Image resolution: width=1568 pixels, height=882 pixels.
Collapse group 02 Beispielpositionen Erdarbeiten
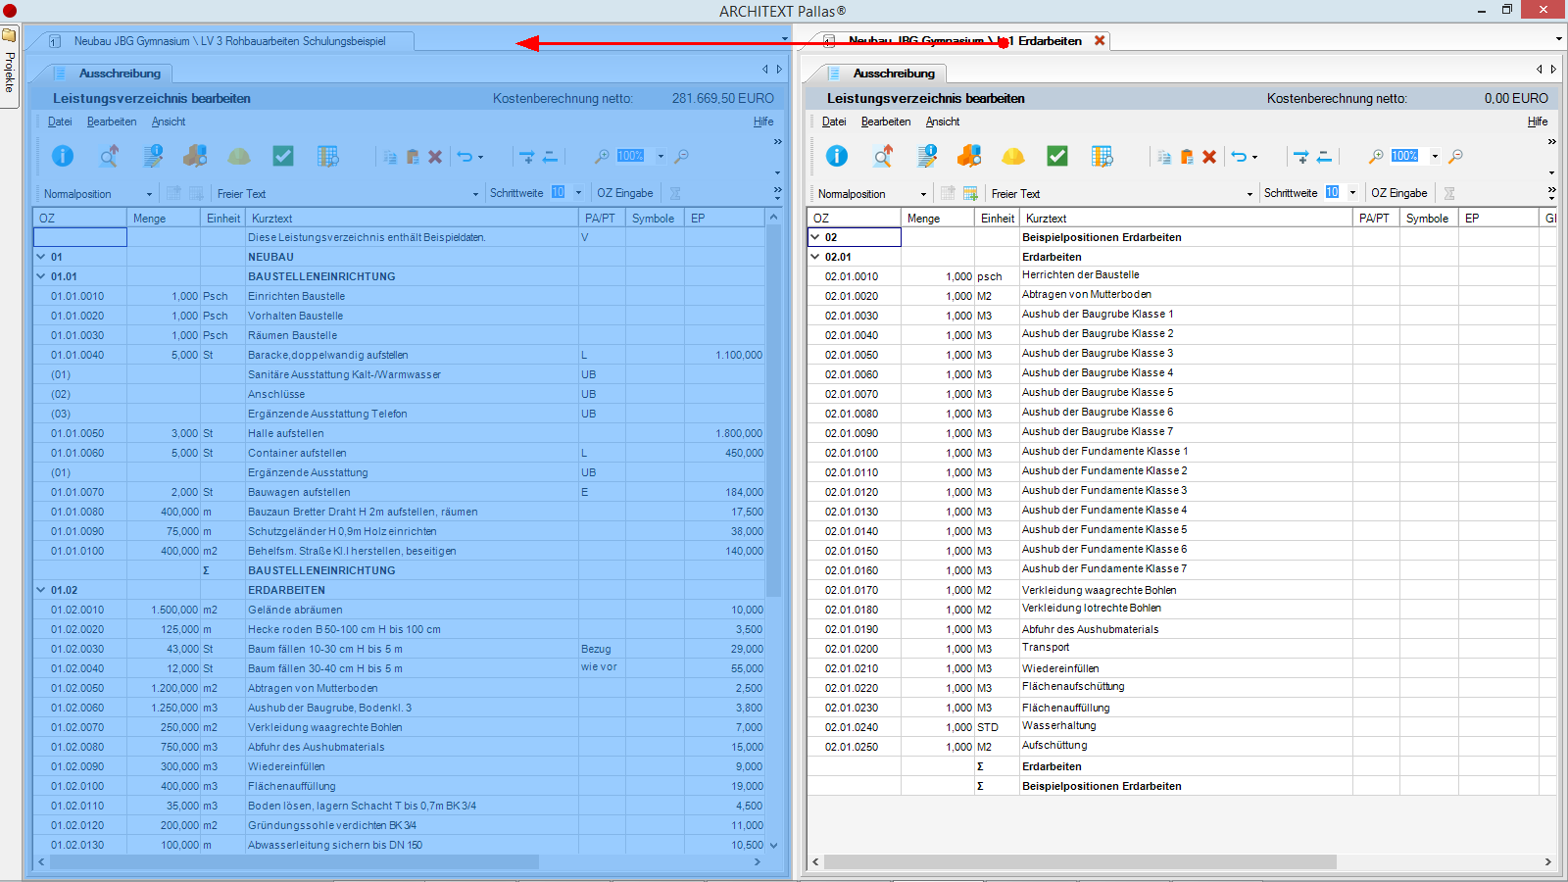pyautogui.click(x=815, y=237)
